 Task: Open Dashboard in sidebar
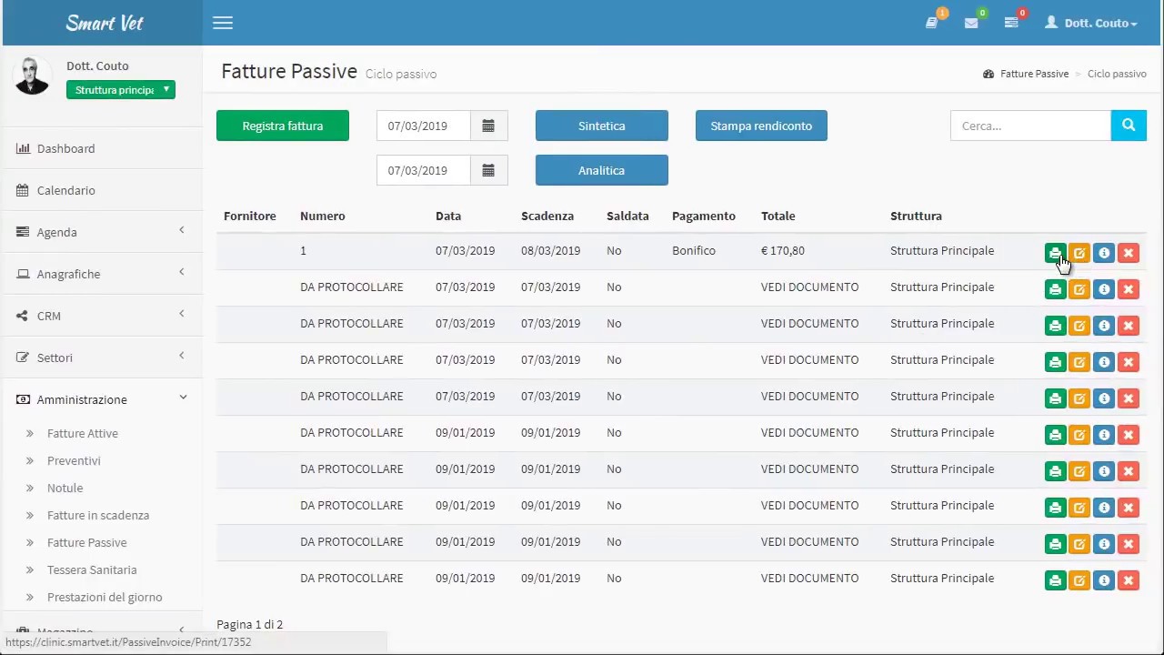[x=101, y=148]
